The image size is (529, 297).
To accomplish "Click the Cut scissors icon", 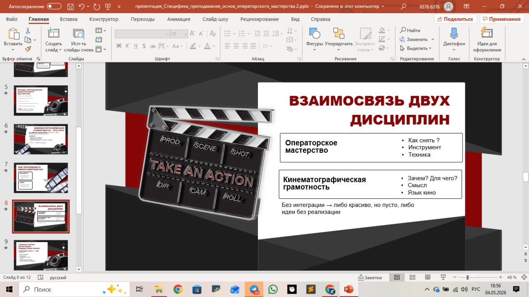I will coord(28,31).
